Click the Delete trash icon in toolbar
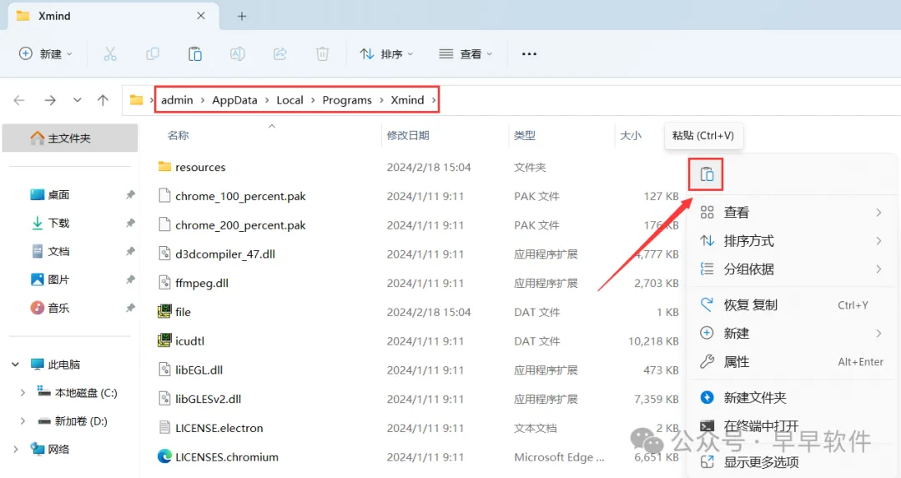Image resolution: width=901 pixels, height=478 pixels. point(322,54)
